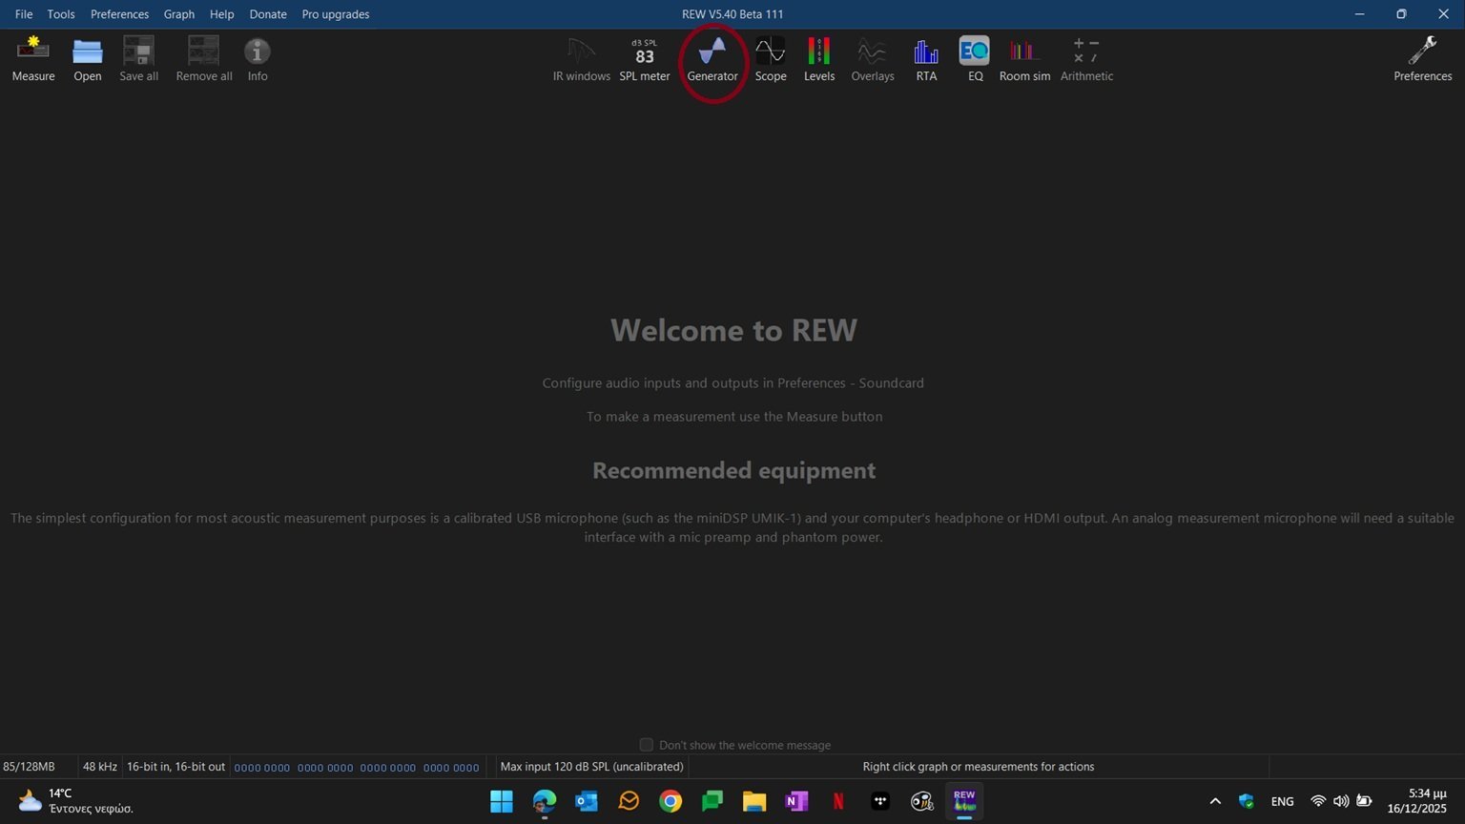Open the EQ window
This screenshot has width=1465, height=824.
pyautogui.click(x=975, y=58)
